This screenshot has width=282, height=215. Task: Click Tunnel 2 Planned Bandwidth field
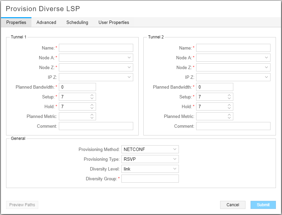[215, 87]
